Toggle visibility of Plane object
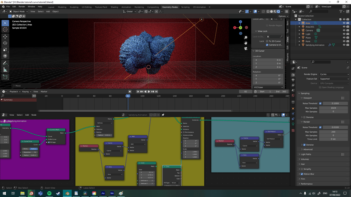This screenshot has width=351, height=197. (344, 38)
